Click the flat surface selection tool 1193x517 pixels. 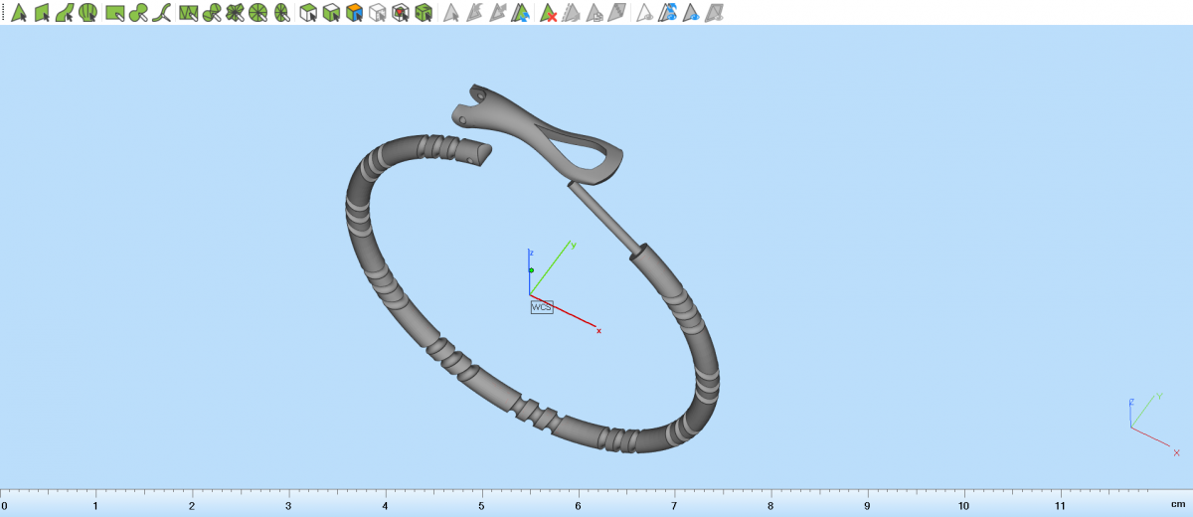pyautogui.click(x=42, y=13)
